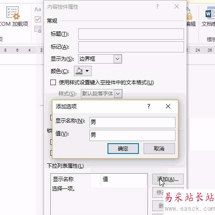Focus the Value field containing 男
The height and width of the screenshot is (215, 215).
click(x=132, y=135)
